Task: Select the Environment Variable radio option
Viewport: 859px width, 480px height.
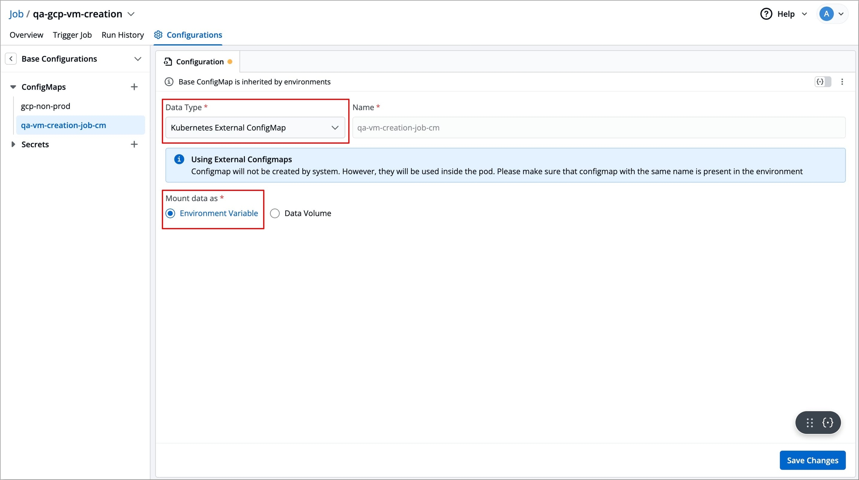Action: pyautogui.click(x=170, y=213)
